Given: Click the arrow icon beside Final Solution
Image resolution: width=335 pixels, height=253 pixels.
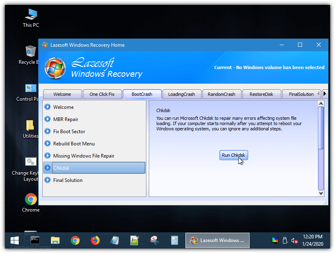Looking at the screenshot, I should [48, 180].
